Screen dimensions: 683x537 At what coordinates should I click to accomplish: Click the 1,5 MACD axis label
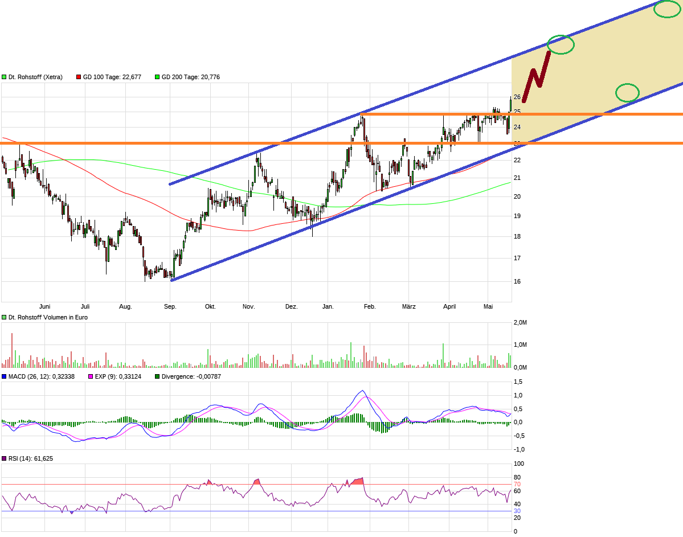tap(518, 382)
